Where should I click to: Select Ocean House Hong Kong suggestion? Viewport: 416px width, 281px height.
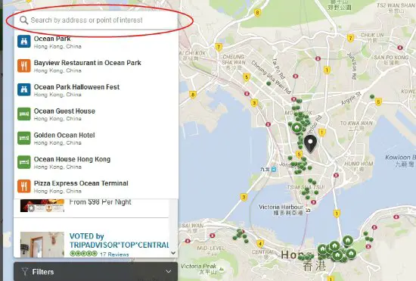(x=96, y=163)
